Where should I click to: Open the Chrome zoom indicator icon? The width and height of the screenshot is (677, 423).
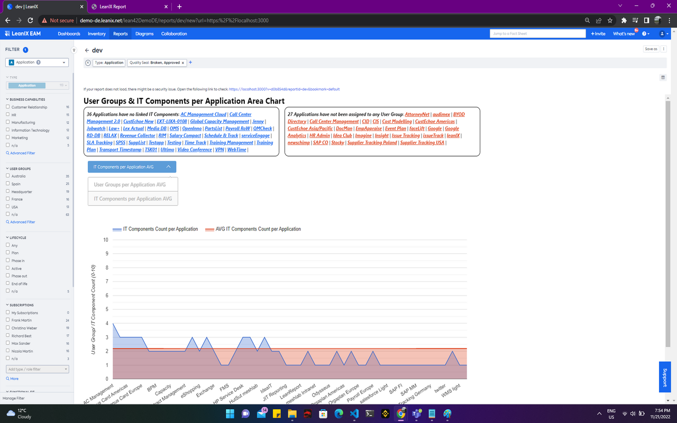pyautogui.click(x=587, y=20)
